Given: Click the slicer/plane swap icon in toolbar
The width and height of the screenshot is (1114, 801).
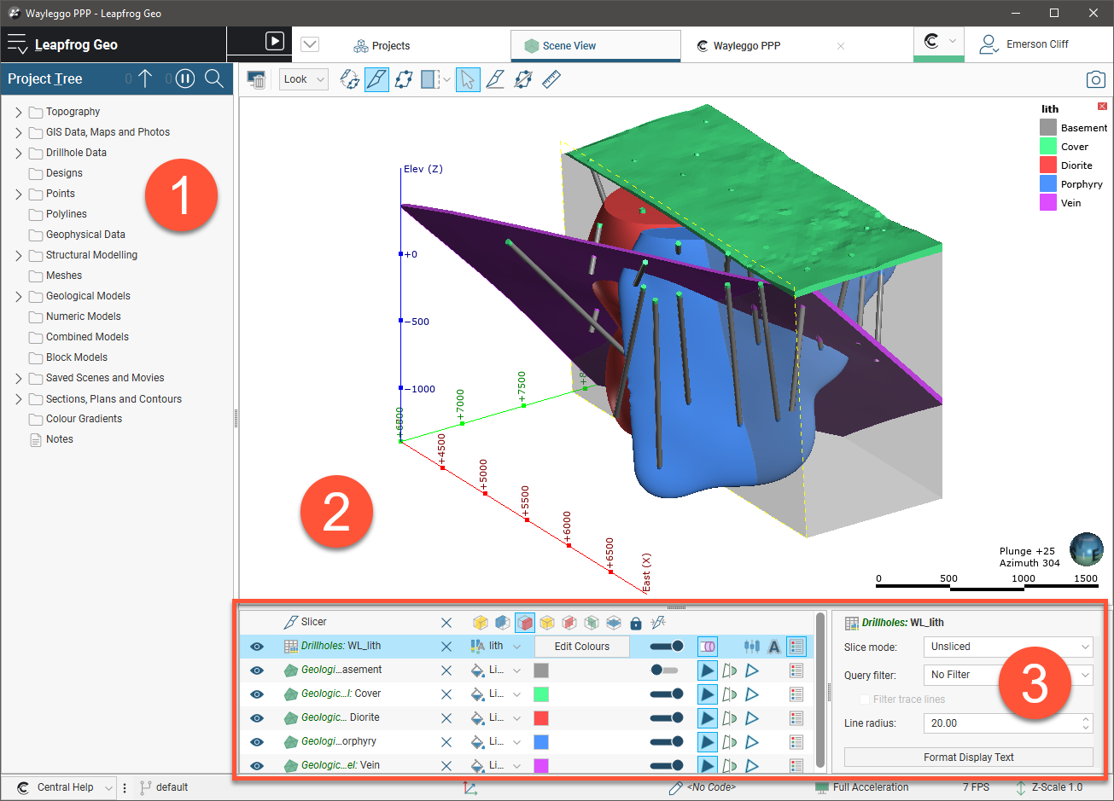Looking at the screenshot, I should pos(349,79).
